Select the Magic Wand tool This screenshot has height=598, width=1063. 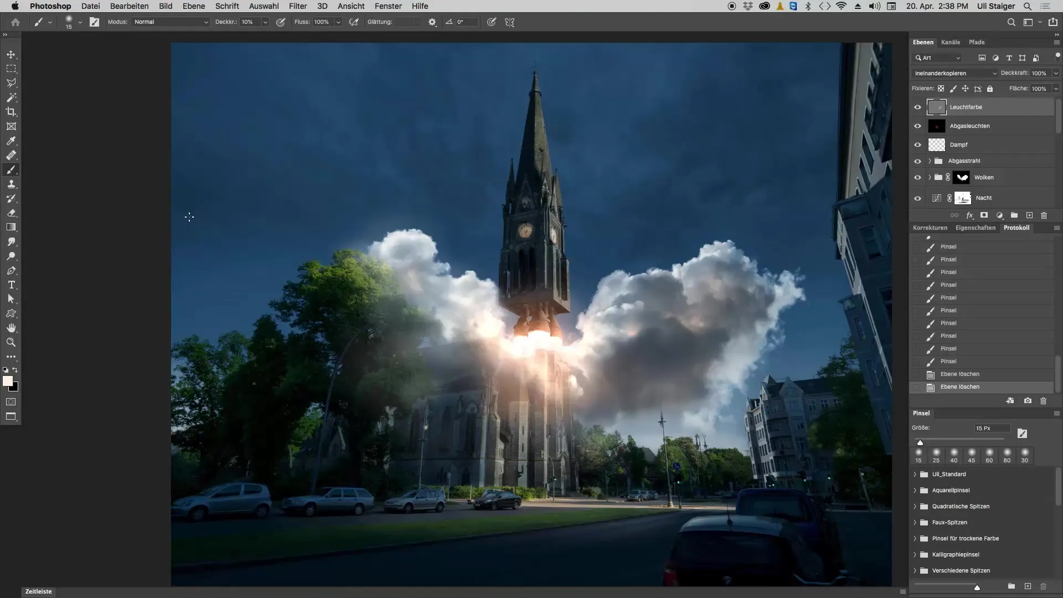(x=11, y=97)
